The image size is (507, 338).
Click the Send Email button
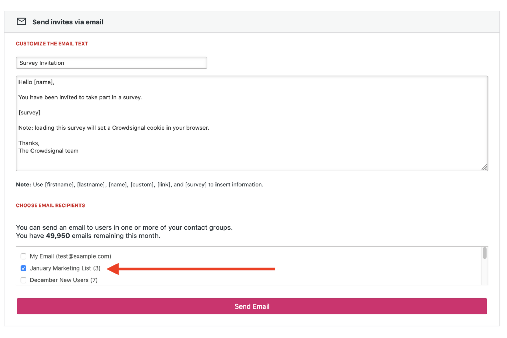[x=252, y=306]
